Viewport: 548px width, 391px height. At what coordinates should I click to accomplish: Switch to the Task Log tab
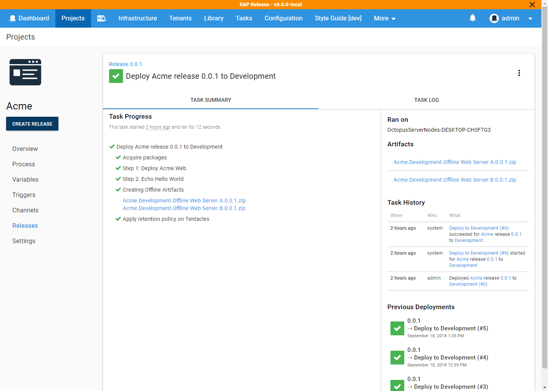427,100
